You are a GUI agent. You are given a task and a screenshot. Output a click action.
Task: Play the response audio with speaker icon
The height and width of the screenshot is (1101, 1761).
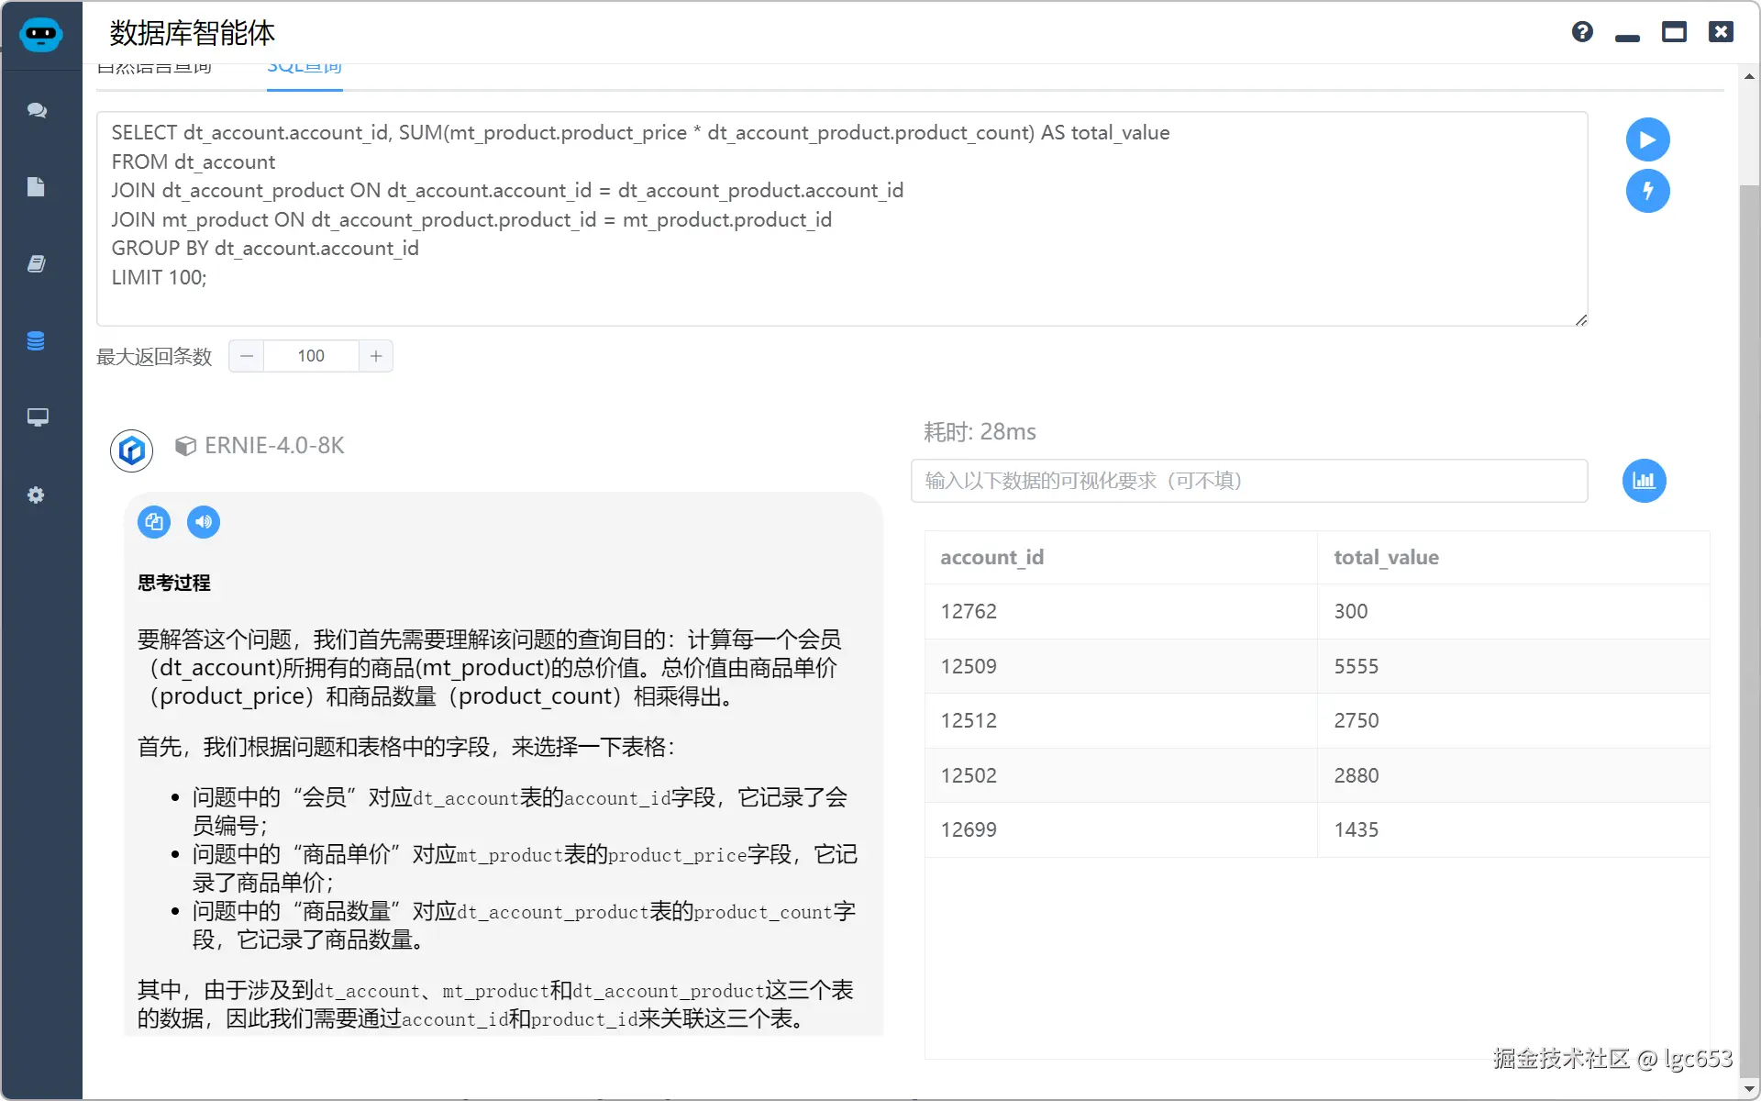click(204, 522)
